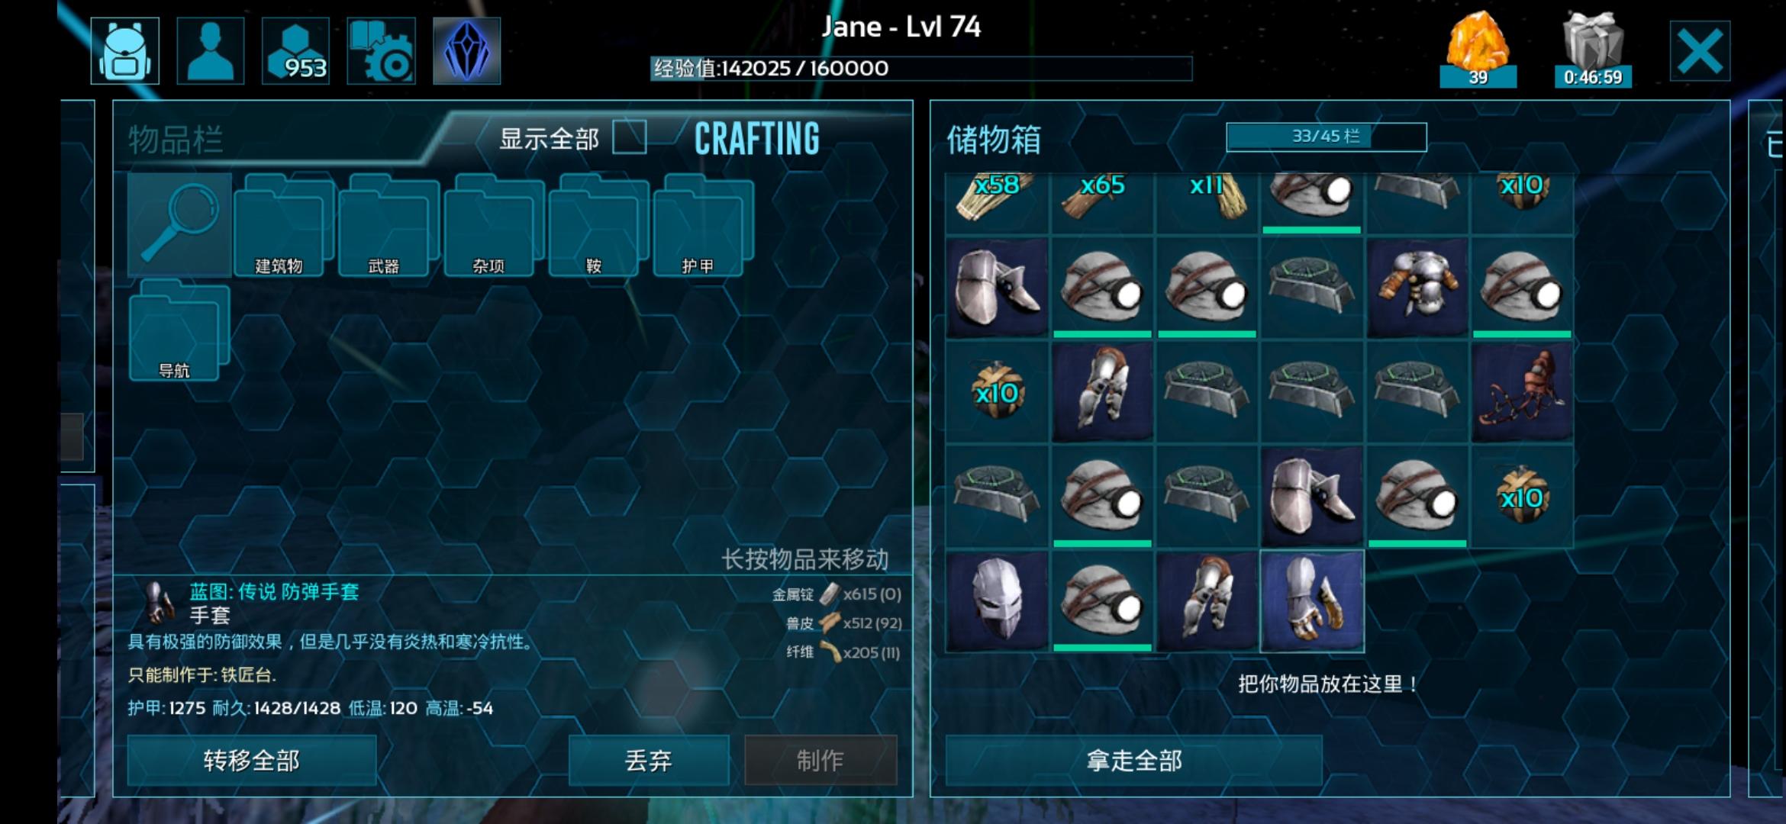Select the gauntlets blueprint in storage box
Viewport: 1786px width, 824px height.
click(1312, 601)
